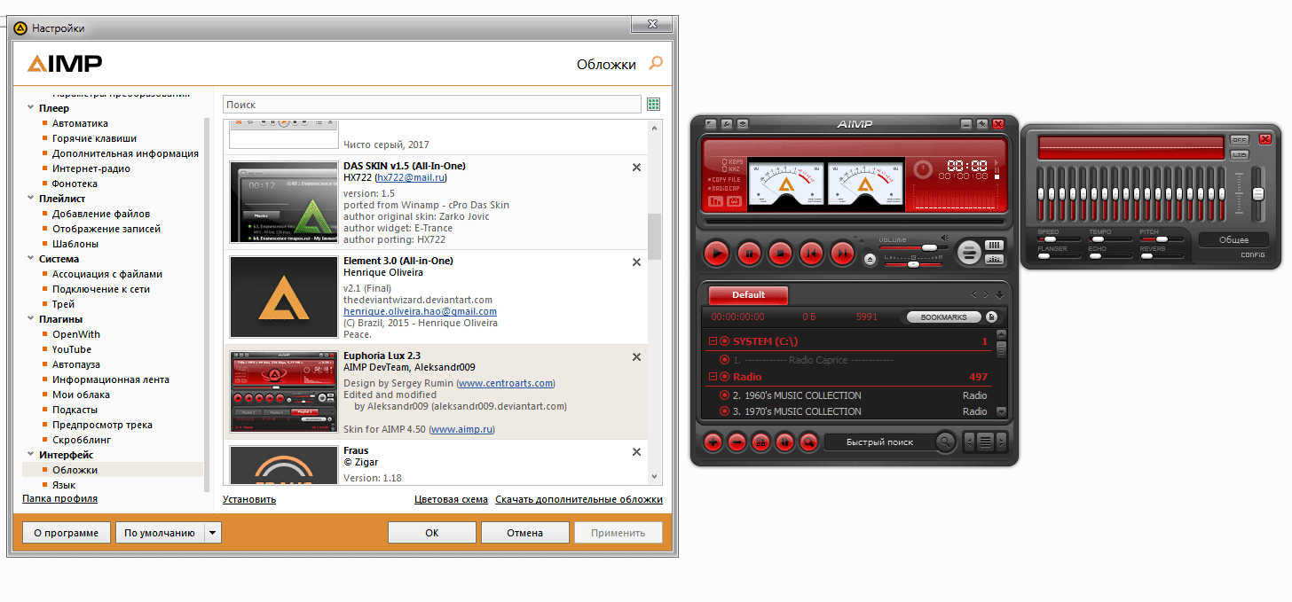
Task: Click Скачать дополнительные обложки link
Action: [579, 499]
